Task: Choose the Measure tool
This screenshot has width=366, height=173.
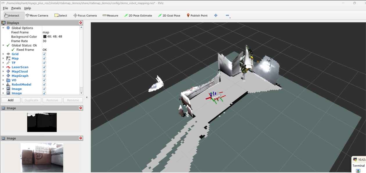Action: pyautogui.click(x=110, y=15)
